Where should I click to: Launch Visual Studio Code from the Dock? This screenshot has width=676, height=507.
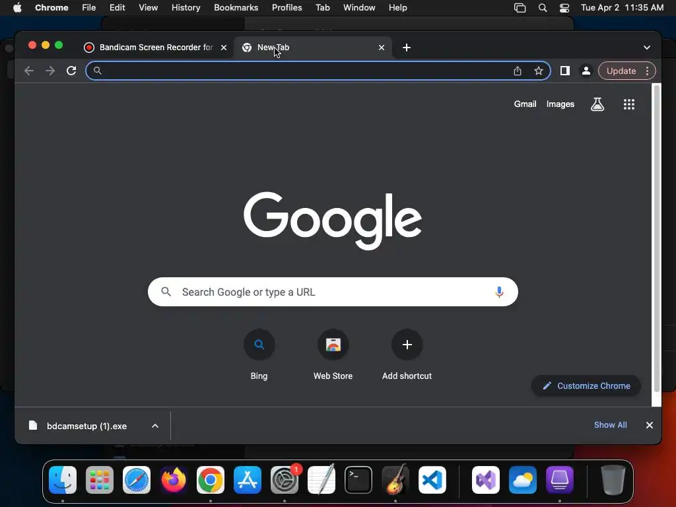point(432,480)
